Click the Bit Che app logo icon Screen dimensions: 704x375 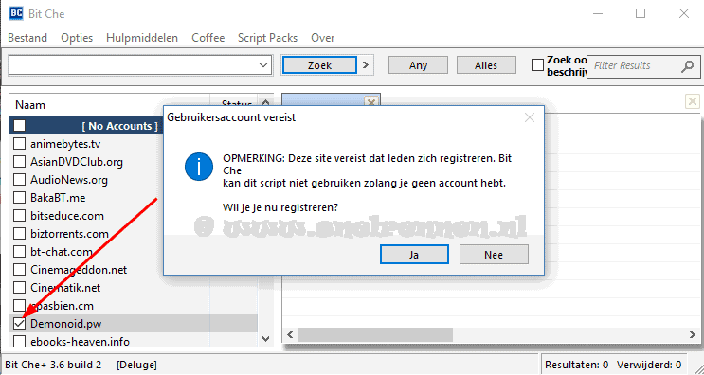click(16, 13)
